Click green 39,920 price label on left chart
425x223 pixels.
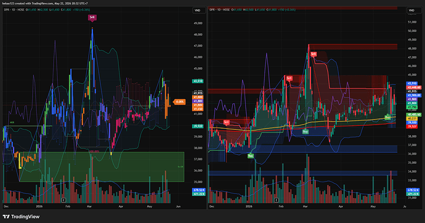coord(198,126)
